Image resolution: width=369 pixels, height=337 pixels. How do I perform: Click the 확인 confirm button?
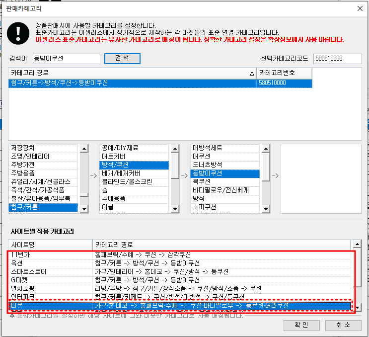pyautogui.click(x=301, y=325)
